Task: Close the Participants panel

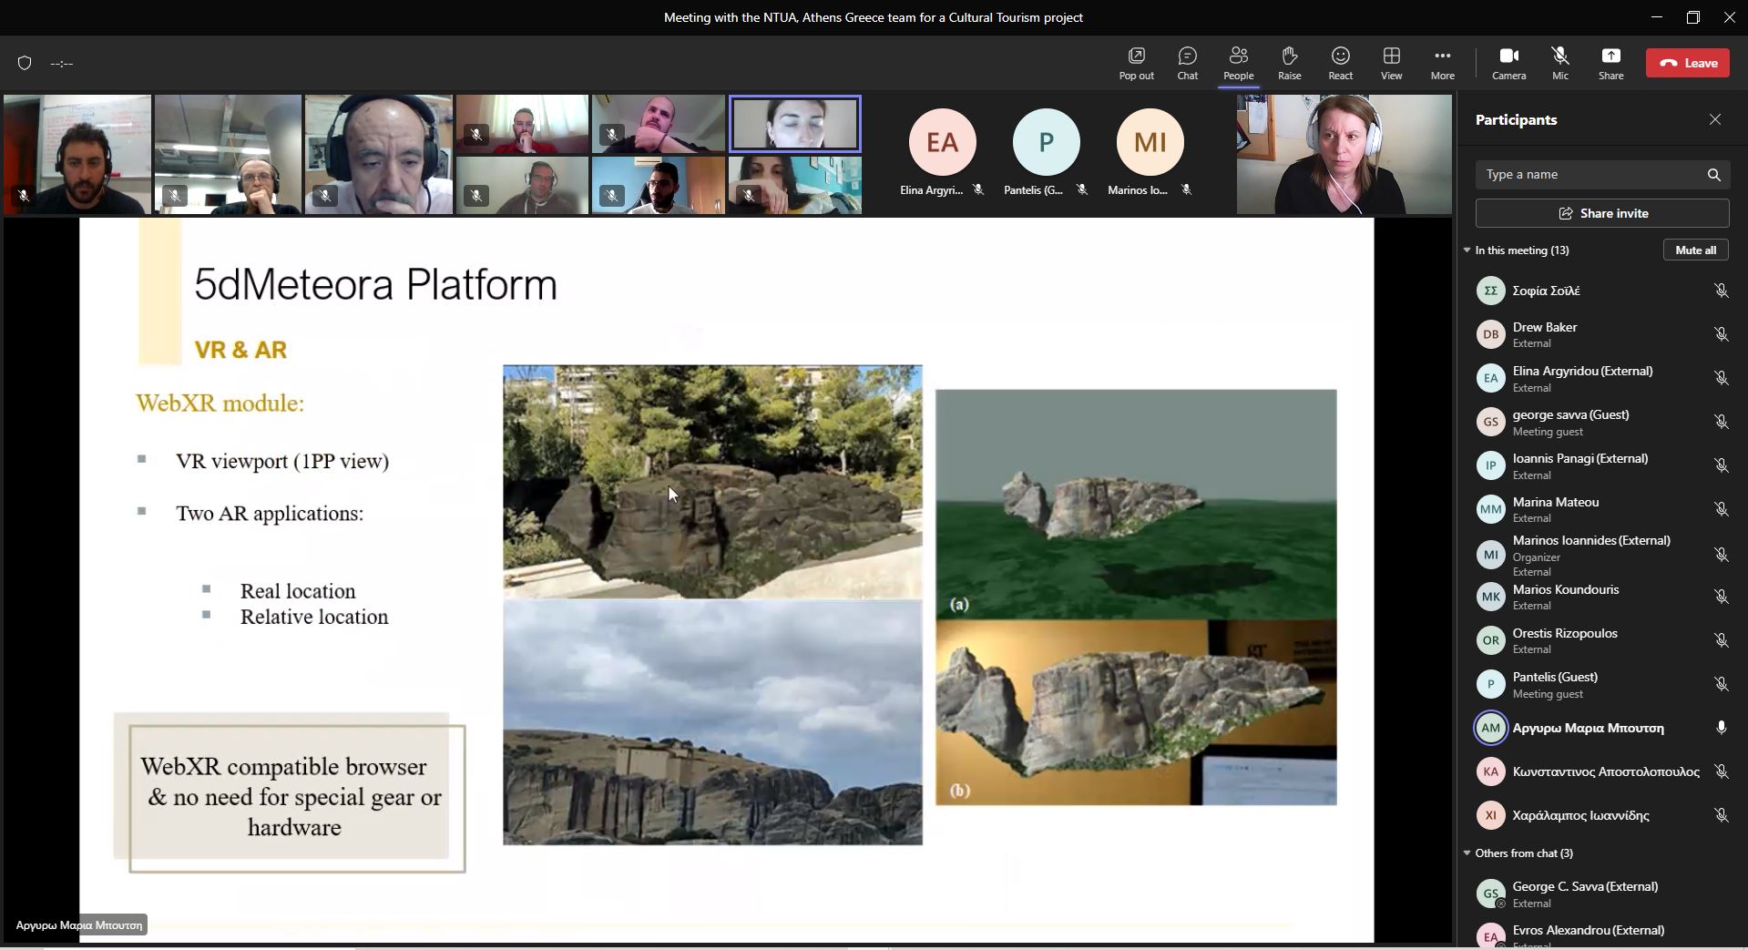Action: click(x=1715, y=119)
